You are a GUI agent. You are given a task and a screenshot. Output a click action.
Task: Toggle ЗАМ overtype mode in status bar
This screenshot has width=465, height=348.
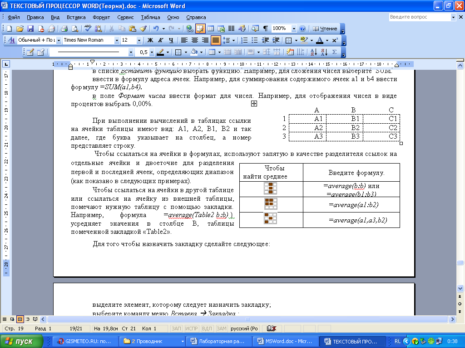click(222, 329)
